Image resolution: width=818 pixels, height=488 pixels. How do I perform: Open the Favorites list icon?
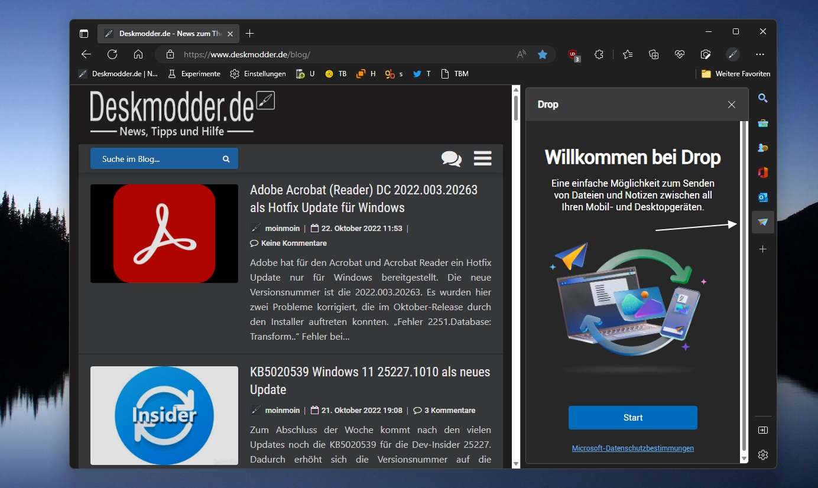[x=628, y=54]
